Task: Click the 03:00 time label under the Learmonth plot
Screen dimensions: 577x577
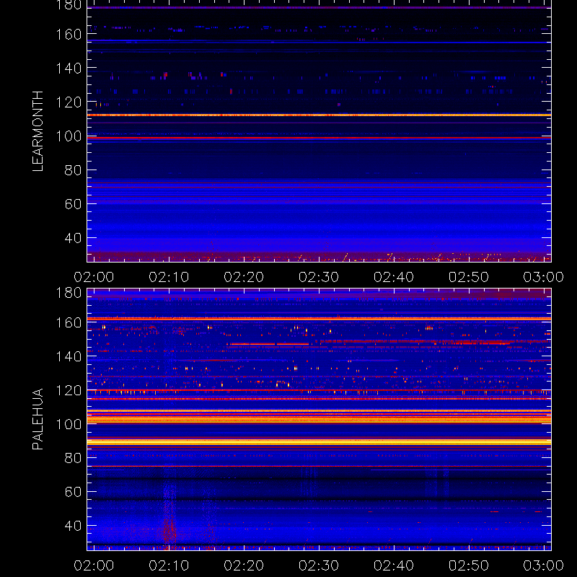Action: coord(544,277)
